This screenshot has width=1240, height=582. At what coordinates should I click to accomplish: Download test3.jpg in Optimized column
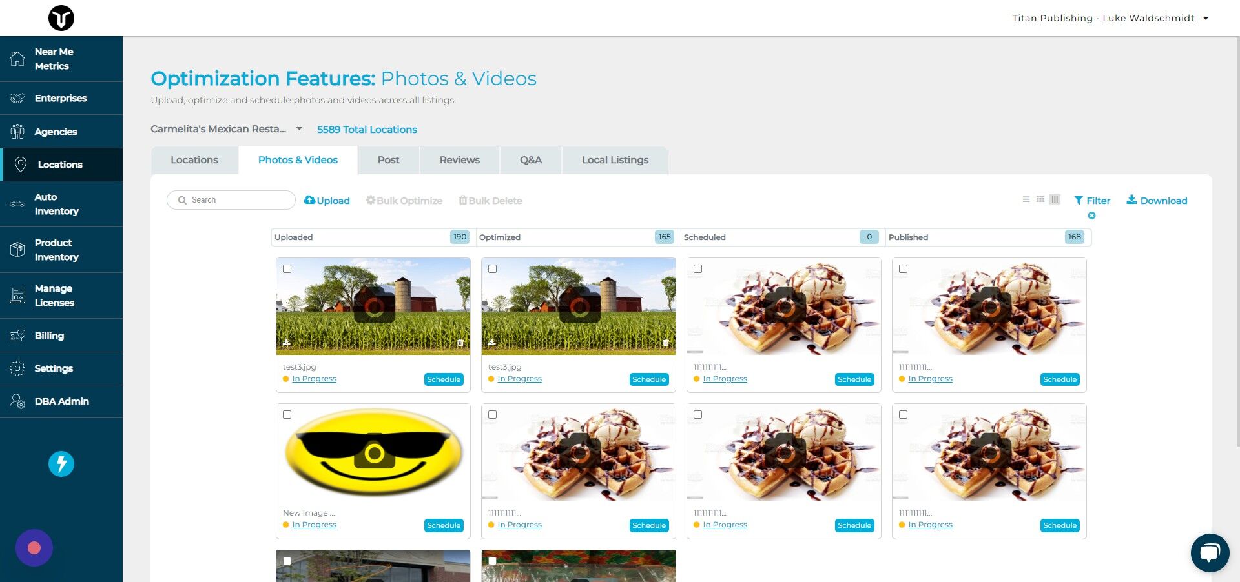[x=492, y=343]
